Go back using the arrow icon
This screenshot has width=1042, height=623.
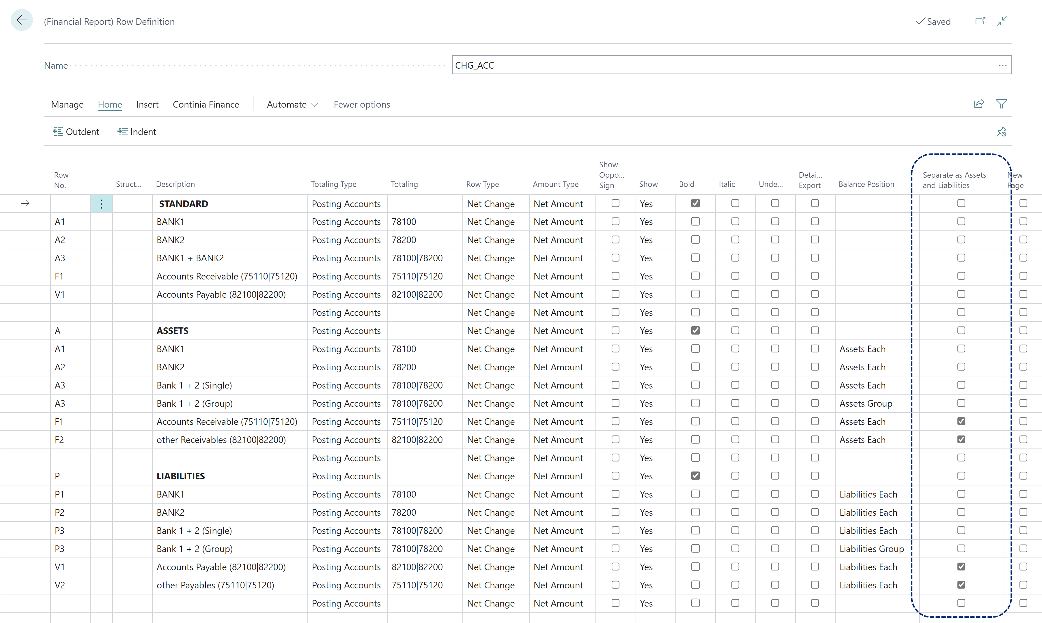(x=22, y=20)
